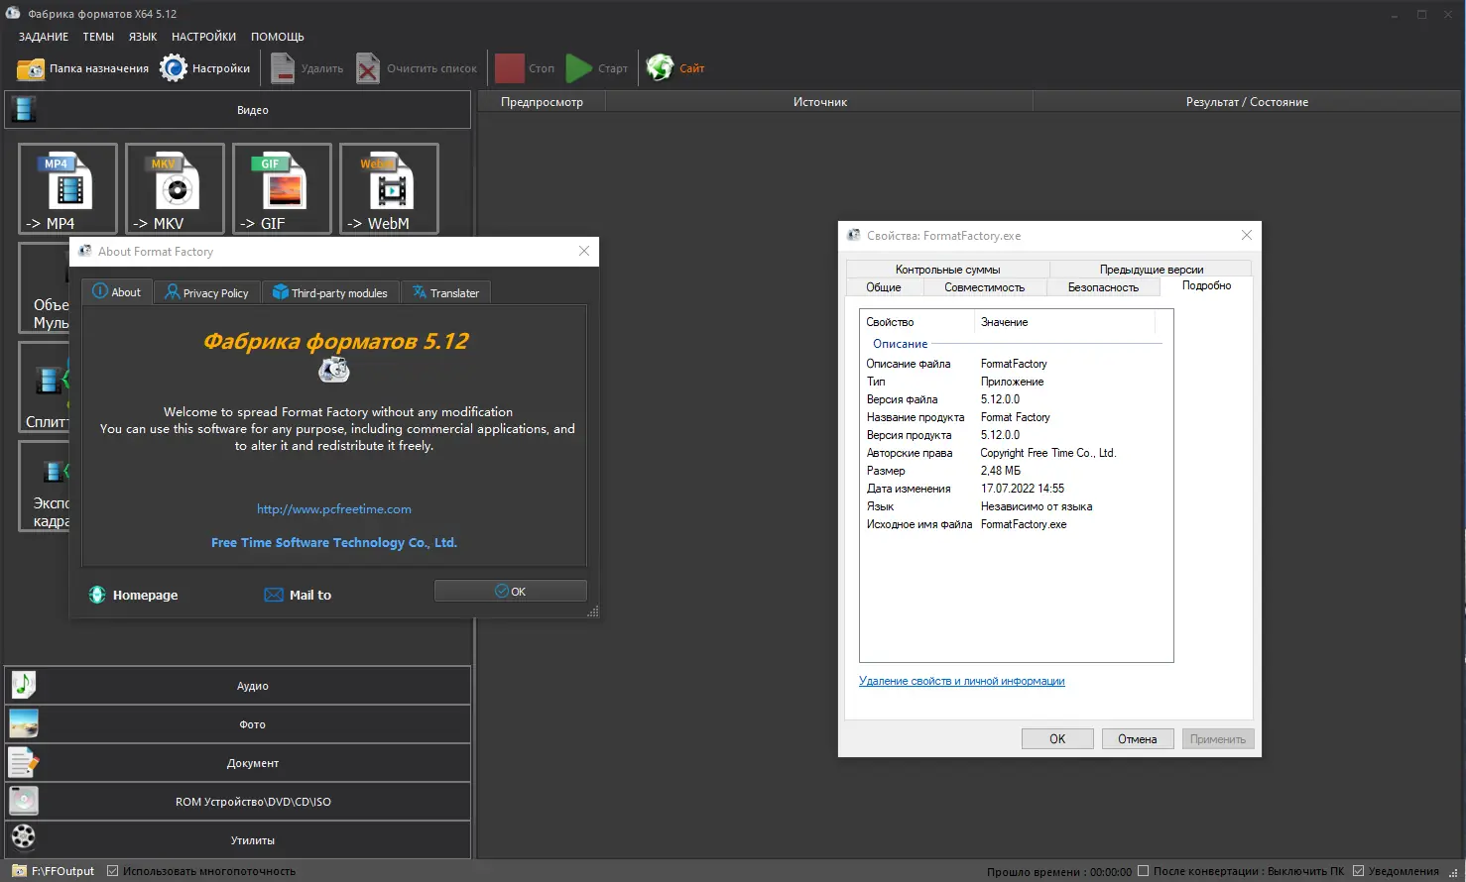The height and width of the screenshot is (882, 1466).
Task: Switch to the Privacy Policy tab
Action: pos(207,292)
